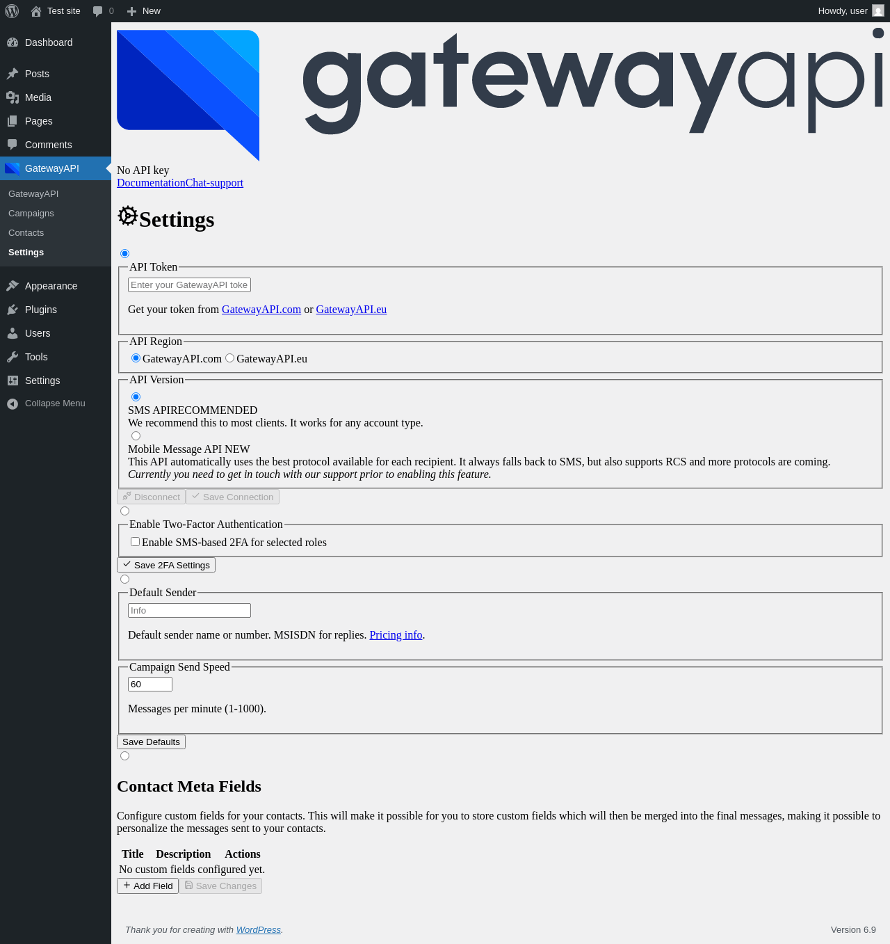This screenshot has height=944, width=890.
Task: Follow the GatewayAPI.eu token link
Action: click(351, 310)
